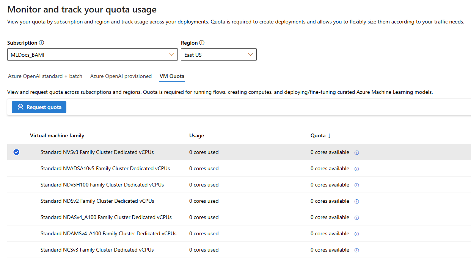Click the Virtual machine family column header
This screenshot has width=471, height=258.
[x=57, y=135]
